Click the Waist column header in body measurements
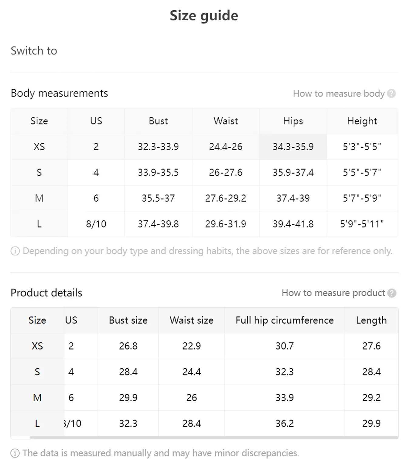This screenshot has height=470, width=410. click(x=226, y=121)
